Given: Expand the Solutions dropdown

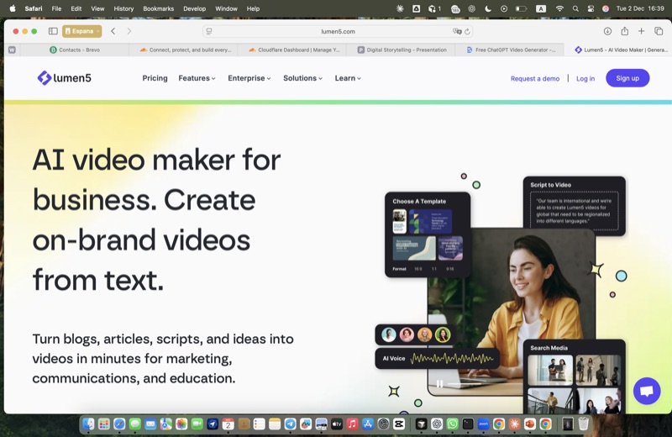Looking at the screenshot, I should click(302, 78).
